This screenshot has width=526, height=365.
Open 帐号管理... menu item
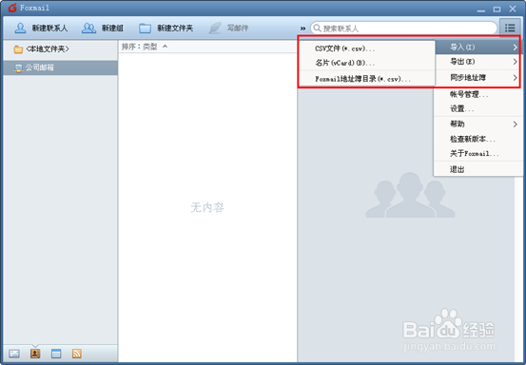tap(477, 94)
